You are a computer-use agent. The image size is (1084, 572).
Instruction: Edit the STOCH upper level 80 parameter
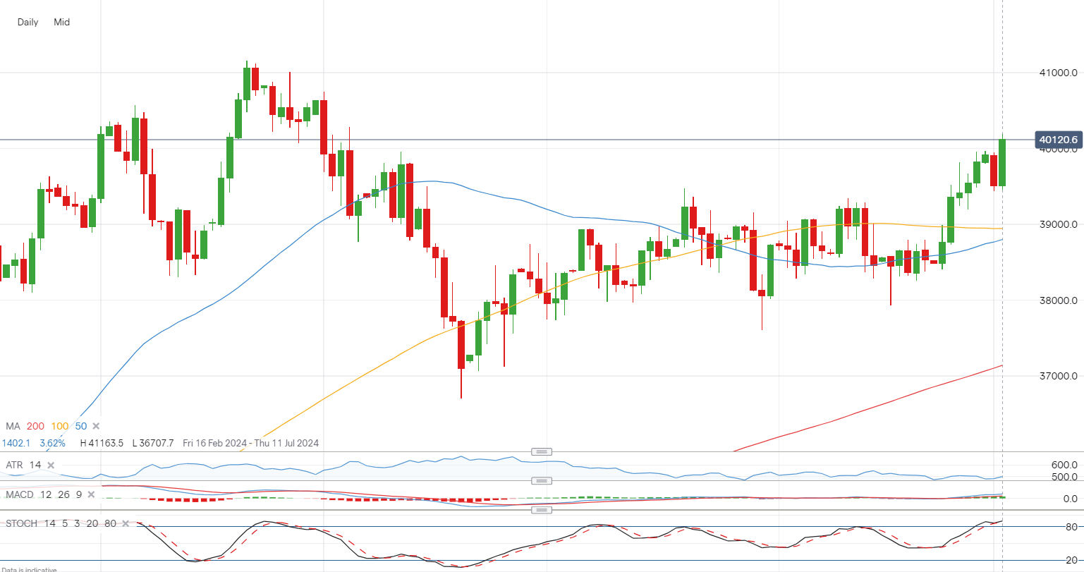111,524
